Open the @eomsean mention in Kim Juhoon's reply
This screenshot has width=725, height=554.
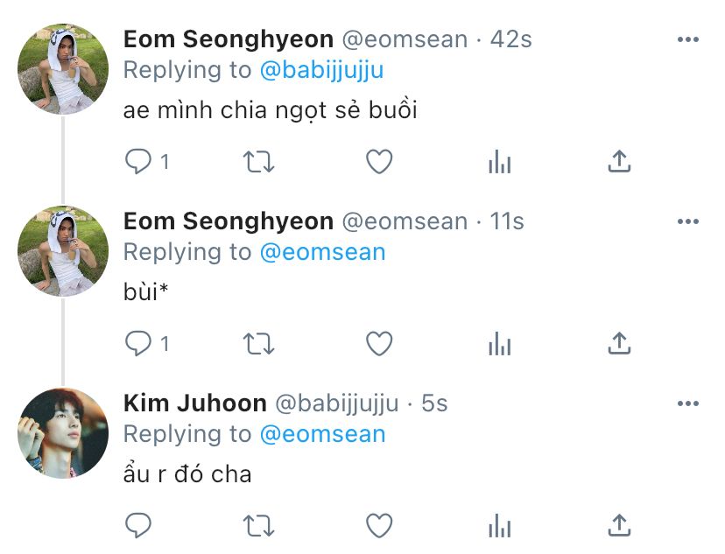click(322, 434)
